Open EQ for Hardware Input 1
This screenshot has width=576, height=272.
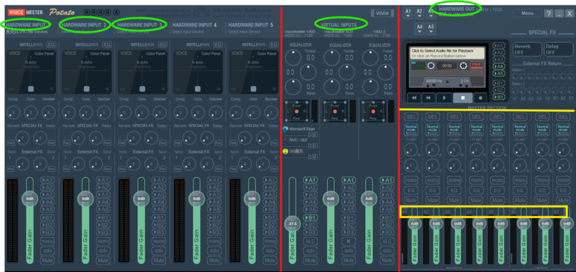[x=51, y=45]
